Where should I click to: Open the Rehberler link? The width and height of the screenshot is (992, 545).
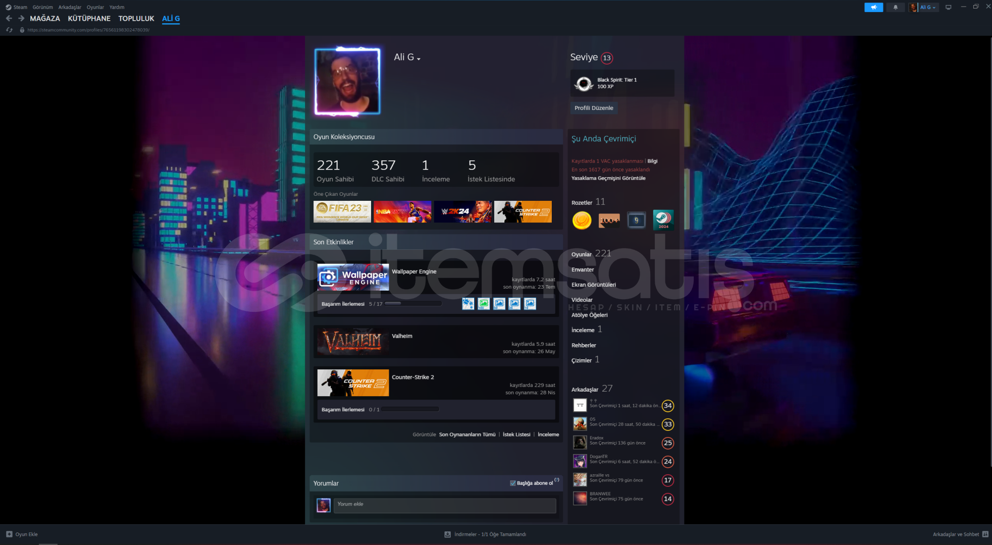[584, 345]
